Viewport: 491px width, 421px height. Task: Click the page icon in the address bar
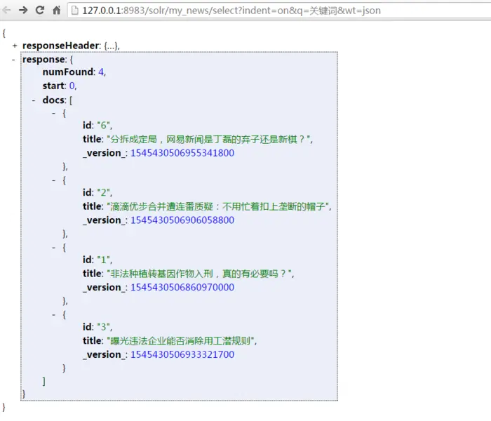coord(75,11)
